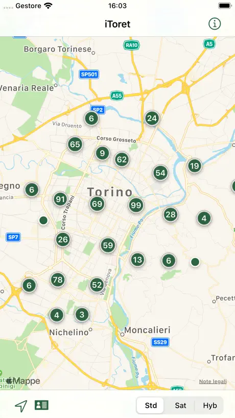Open the info button in the header
Viewport: 235px width, 418px height.
pos(215,24)
